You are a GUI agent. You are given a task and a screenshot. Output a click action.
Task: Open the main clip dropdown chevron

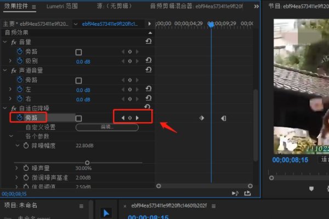76,25
